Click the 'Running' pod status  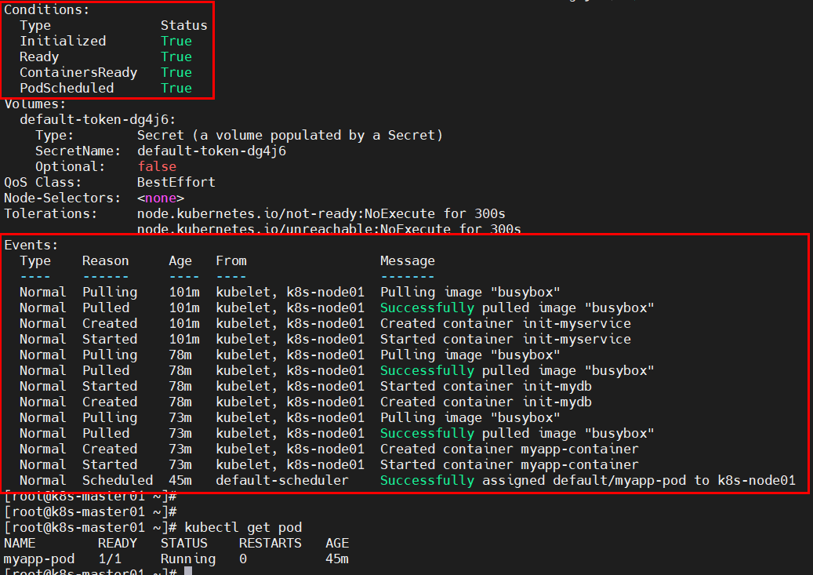(x=188, y=559)
